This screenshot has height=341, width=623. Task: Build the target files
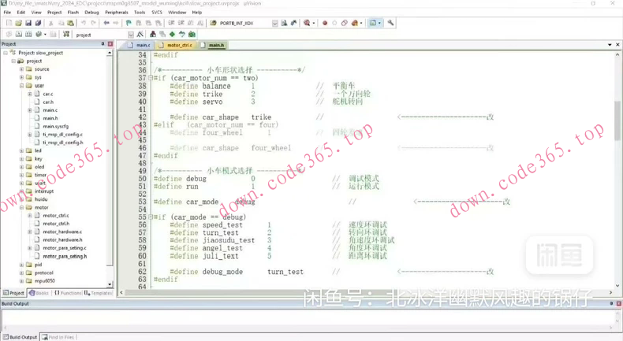click(18, 35)
